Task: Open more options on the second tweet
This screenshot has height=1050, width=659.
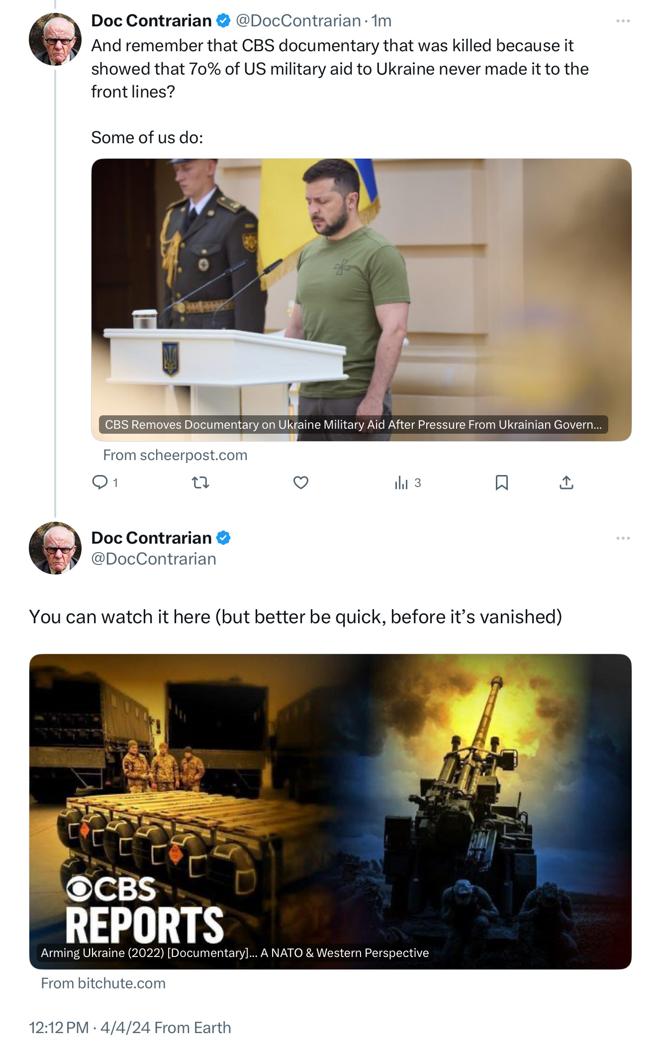Action: (x=623, y=538)
